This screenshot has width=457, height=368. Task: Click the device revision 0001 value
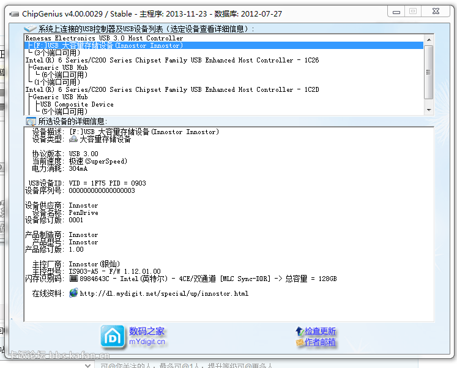(76, 220)
